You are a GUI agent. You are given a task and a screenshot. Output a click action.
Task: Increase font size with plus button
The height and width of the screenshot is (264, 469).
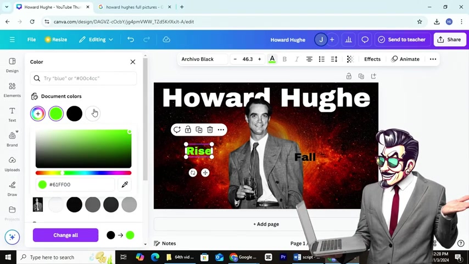coord(259,59)
